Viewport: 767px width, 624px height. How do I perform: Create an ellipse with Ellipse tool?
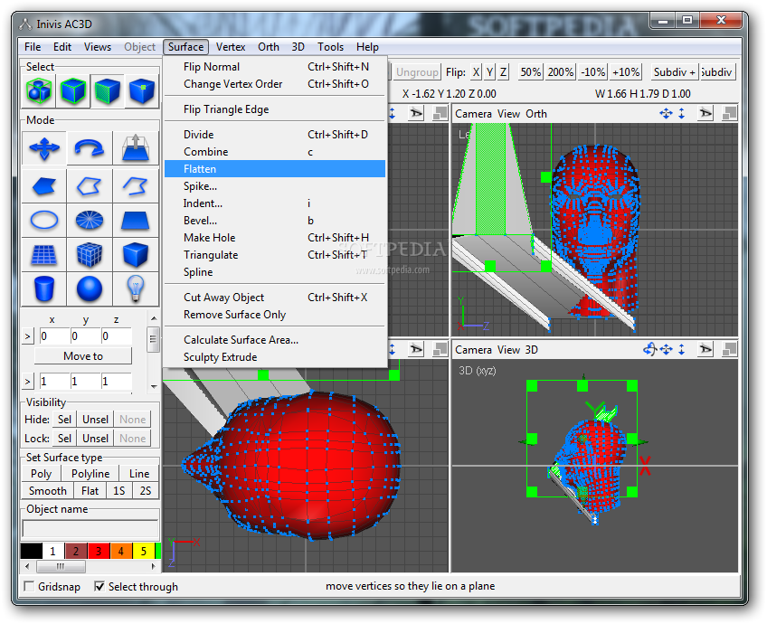point(44,220)
